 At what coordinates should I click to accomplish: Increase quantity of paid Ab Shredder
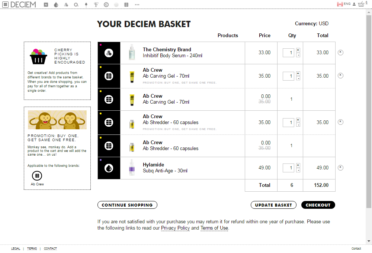pyautogui.click(x=298, y=120)
